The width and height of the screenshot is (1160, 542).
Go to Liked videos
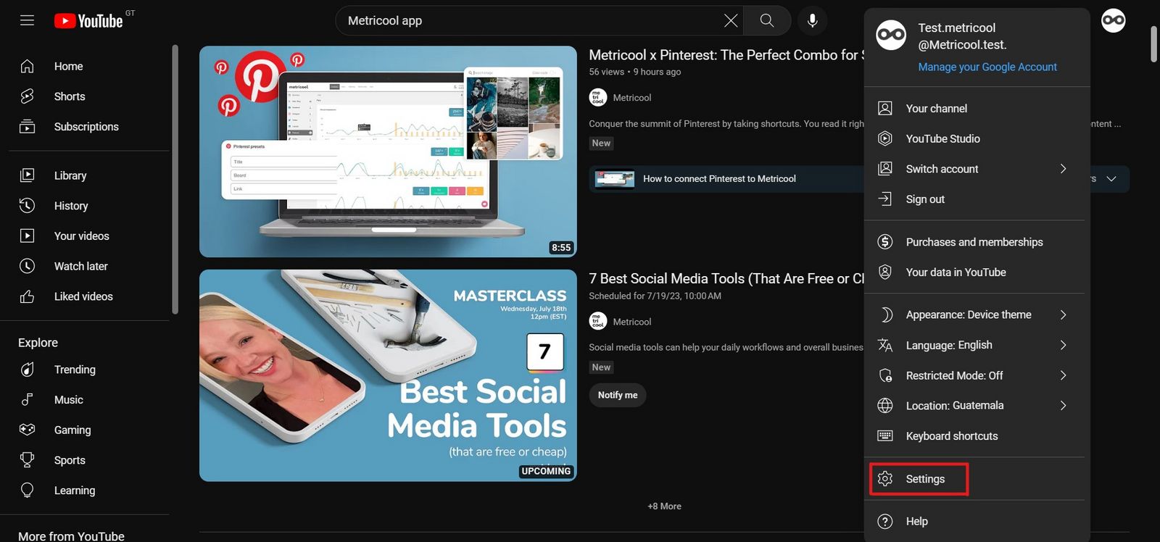[x=83, y=296]
